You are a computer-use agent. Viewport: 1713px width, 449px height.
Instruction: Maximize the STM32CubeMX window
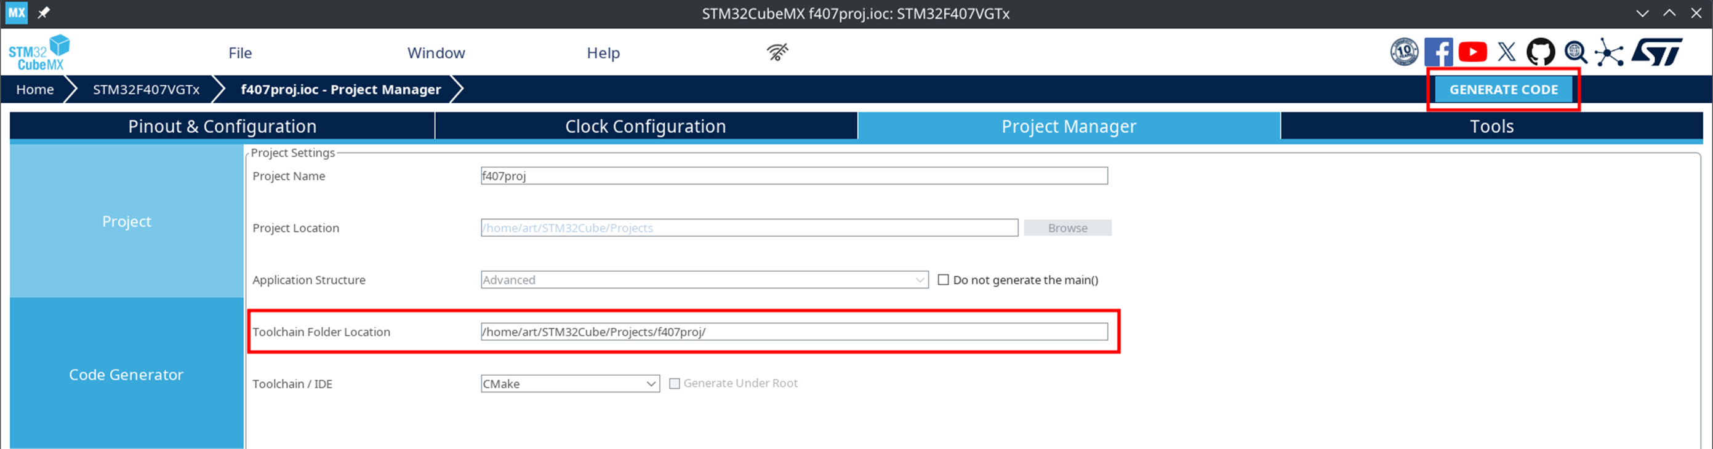pos(1669,13)
